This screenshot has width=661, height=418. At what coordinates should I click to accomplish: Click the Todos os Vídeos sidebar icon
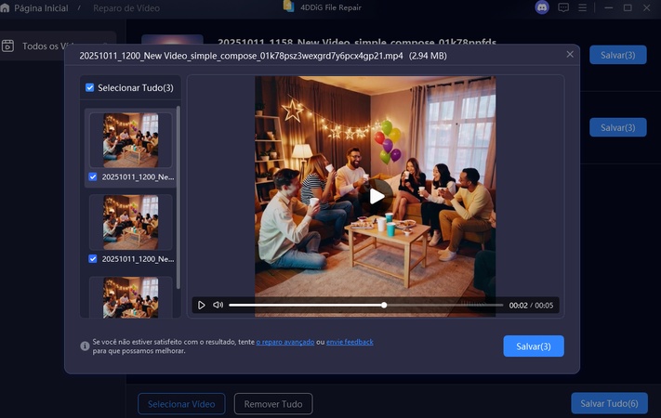pos(8,46)
